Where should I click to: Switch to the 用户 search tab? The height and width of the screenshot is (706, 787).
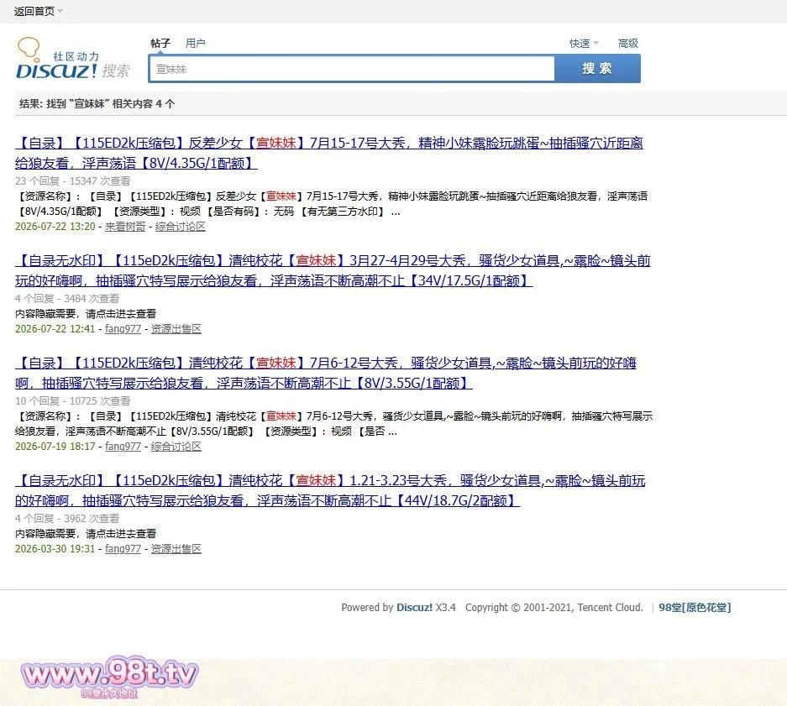(x=195, y=43)
